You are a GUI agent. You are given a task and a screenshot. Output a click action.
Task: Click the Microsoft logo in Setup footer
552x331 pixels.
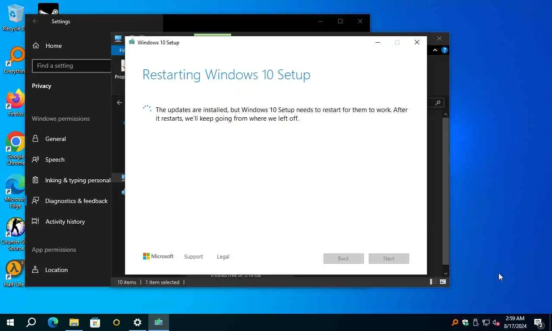point(158,256)
